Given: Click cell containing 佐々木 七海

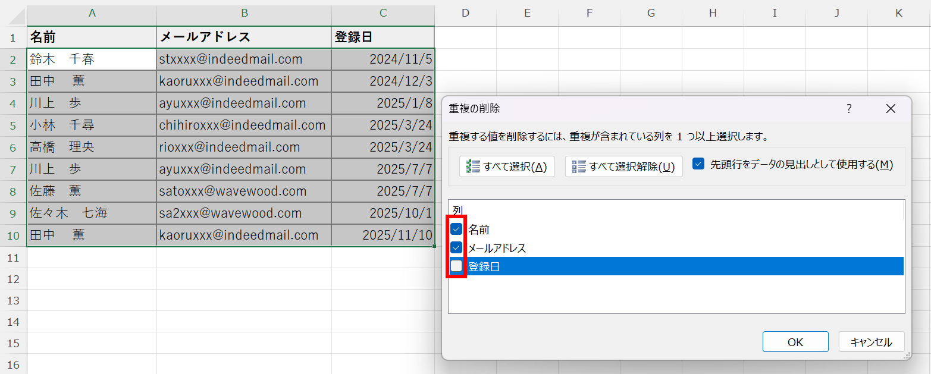Looking at the screenshot, I should (92, 213).
